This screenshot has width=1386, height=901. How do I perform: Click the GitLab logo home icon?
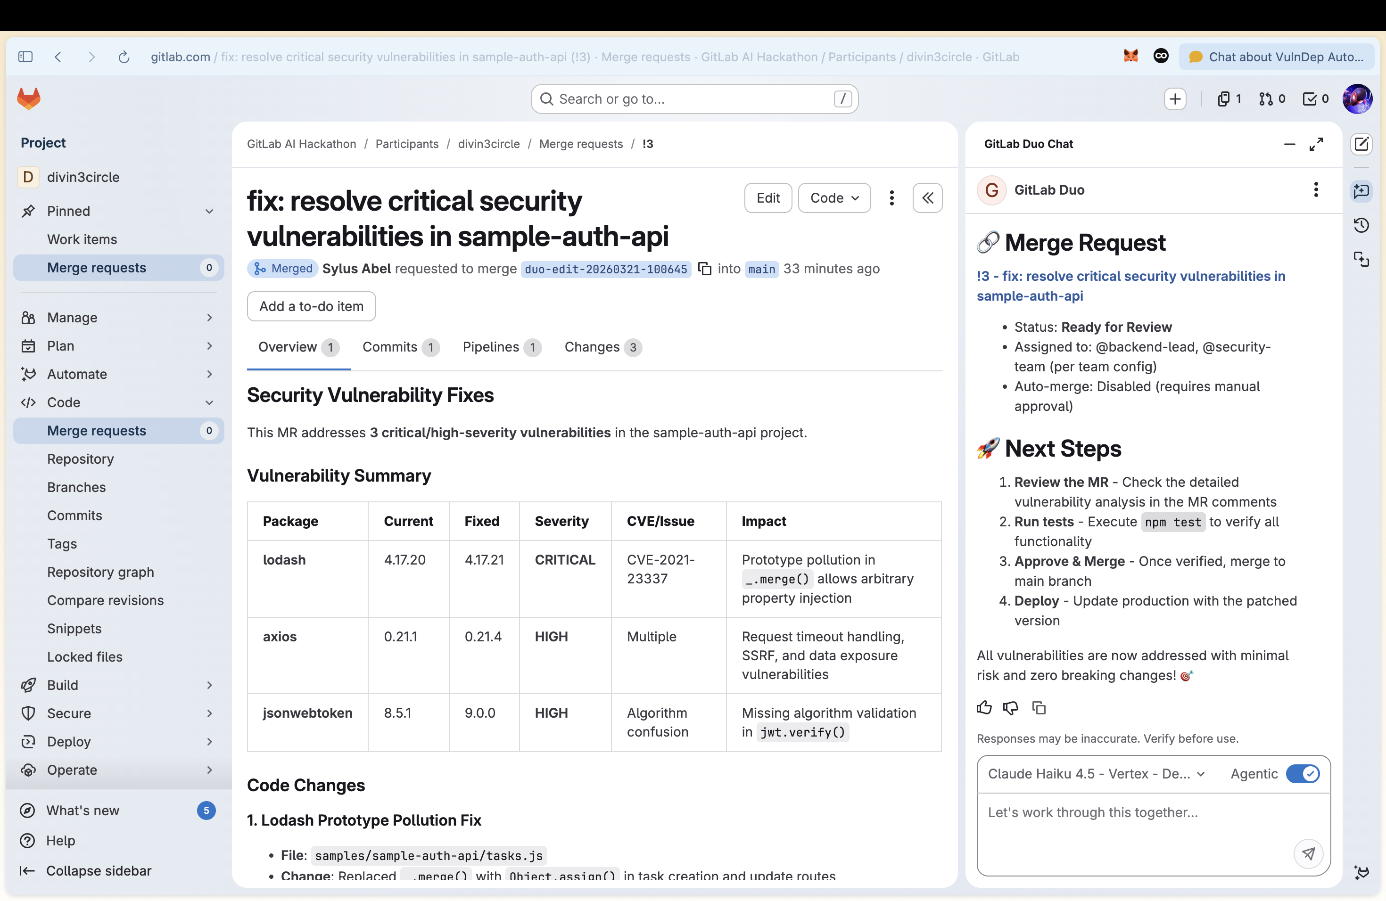pos(29,98)
